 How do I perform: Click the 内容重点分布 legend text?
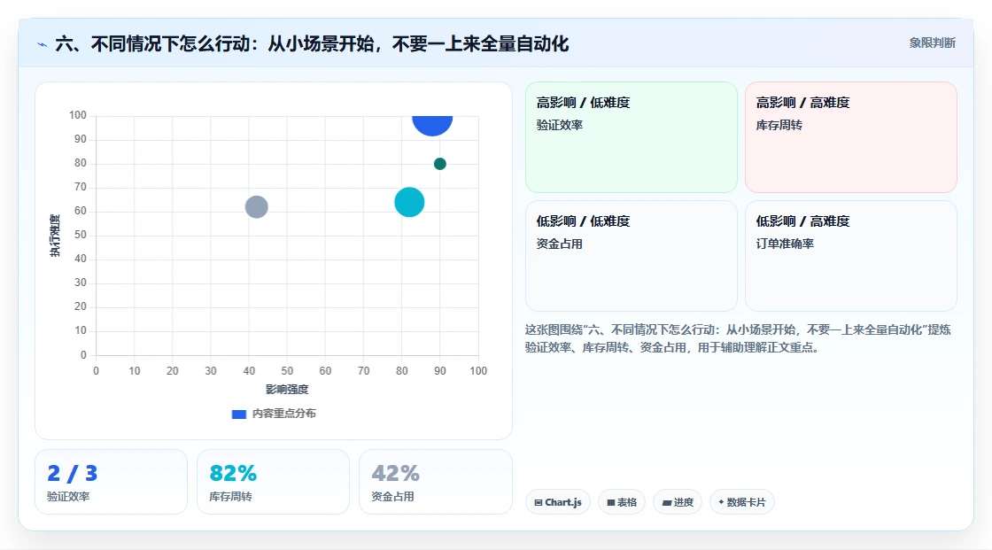click(x=284, y=414)
